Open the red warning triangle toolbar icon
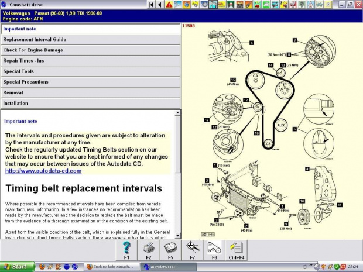363x272 pixels. tap(169, 5)
